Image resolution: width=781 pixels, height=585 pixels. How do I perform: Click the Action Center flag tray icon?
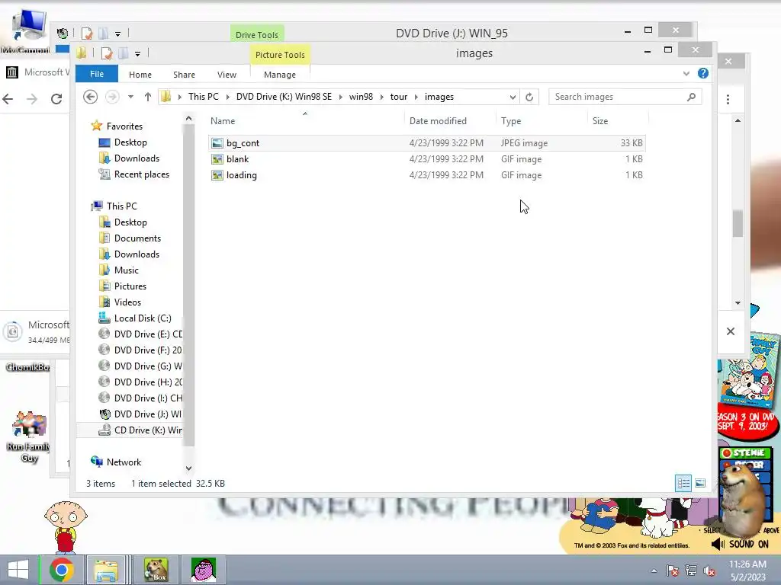pos(672,571)
